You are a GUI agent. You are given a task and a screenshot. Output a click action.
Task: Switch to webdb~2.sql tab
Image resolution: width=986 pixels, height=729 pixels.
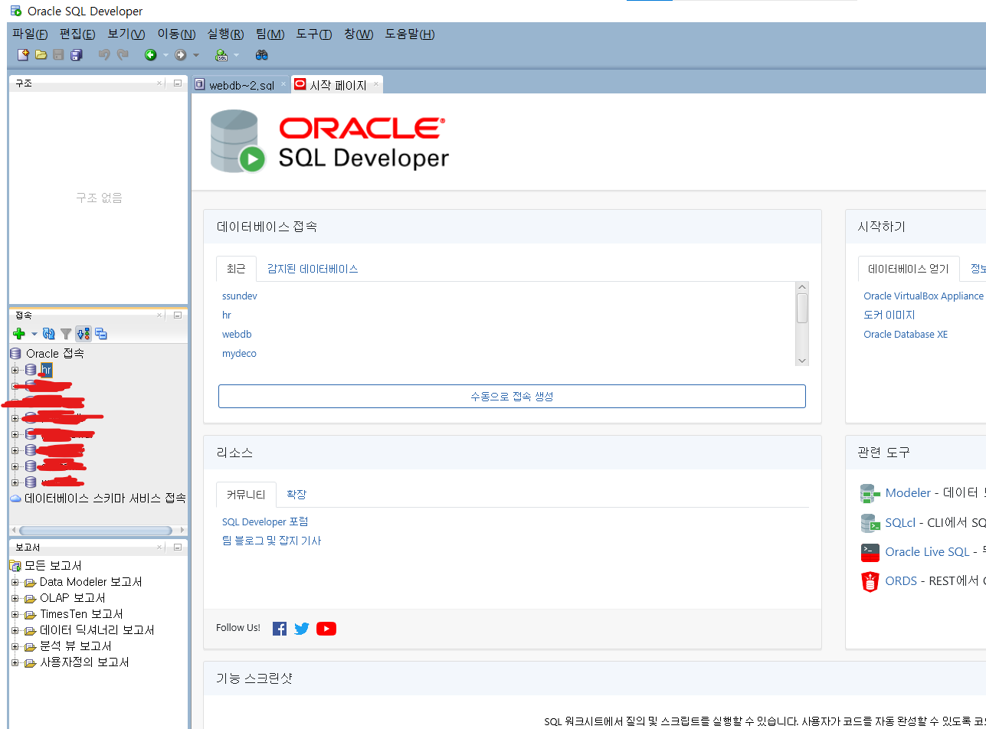[241, 85]
